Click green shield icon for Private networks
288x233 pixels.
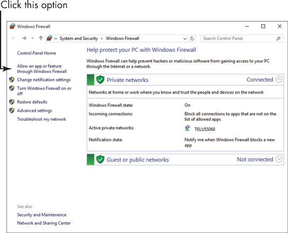[x=100, y=80]
